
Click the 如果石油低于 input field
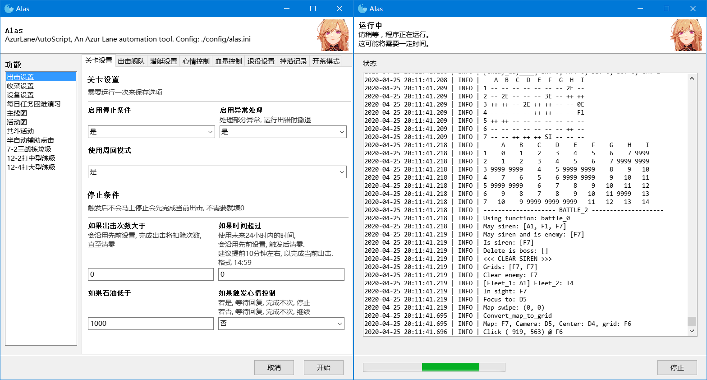coord(151,324)
